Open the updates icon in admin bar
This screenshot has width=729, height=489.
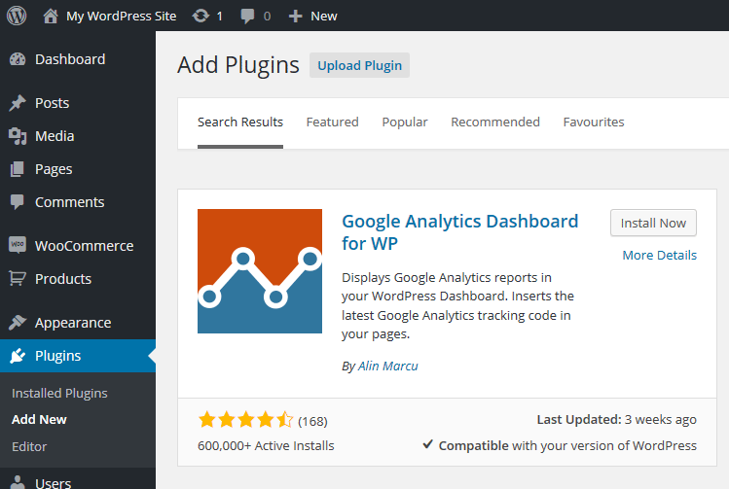200,17
